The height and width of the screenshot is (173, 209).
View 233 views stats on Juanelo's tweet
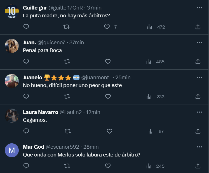[x=150, y=97]
